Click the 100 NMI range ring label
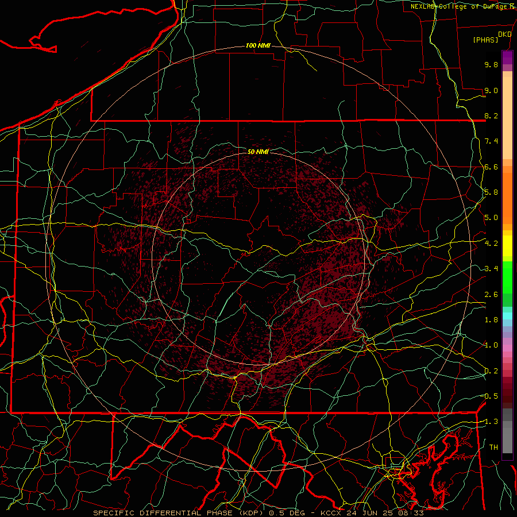Screen dimensions: 517x517 [x=258, y=45]
